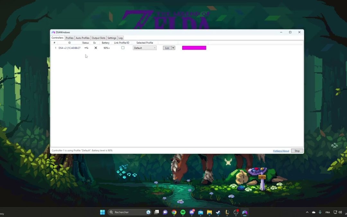Open Task View from the taskbar
Image resolution: width=347 pixels, height=217 pixels.
pos(156,212)
